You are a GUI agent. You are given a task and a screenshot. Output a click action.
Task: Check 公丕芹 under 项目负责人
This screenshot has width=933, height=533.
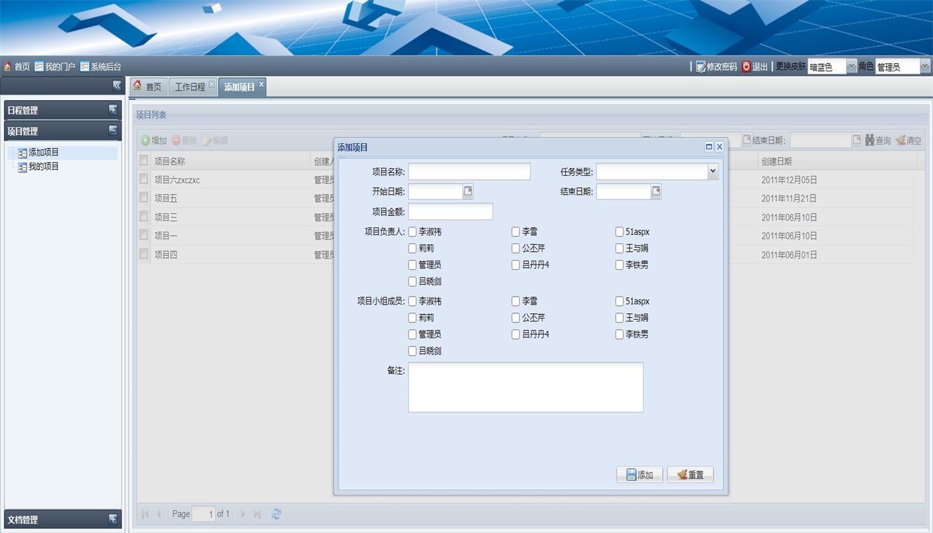(516, 249)
